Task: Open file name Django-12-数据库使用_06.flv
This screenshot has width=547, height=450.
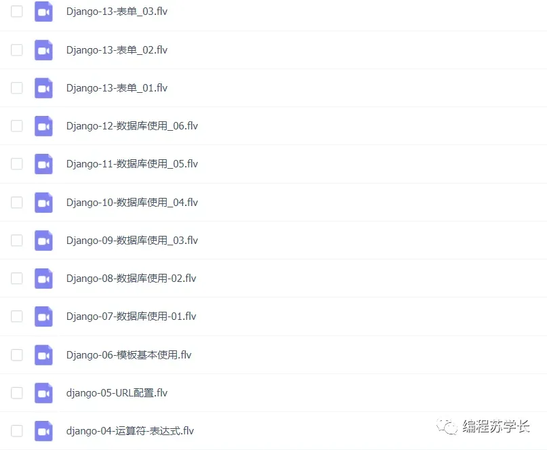Action: [132, 126]
